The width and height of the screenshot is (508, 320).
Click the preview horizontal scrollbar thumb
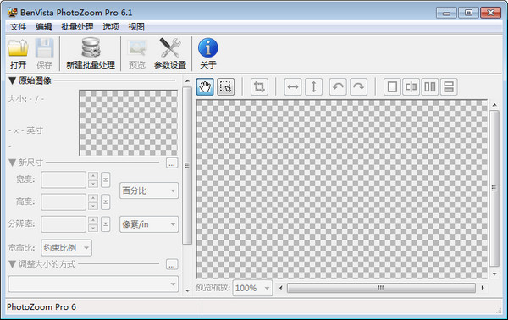[x=381, y=288]
